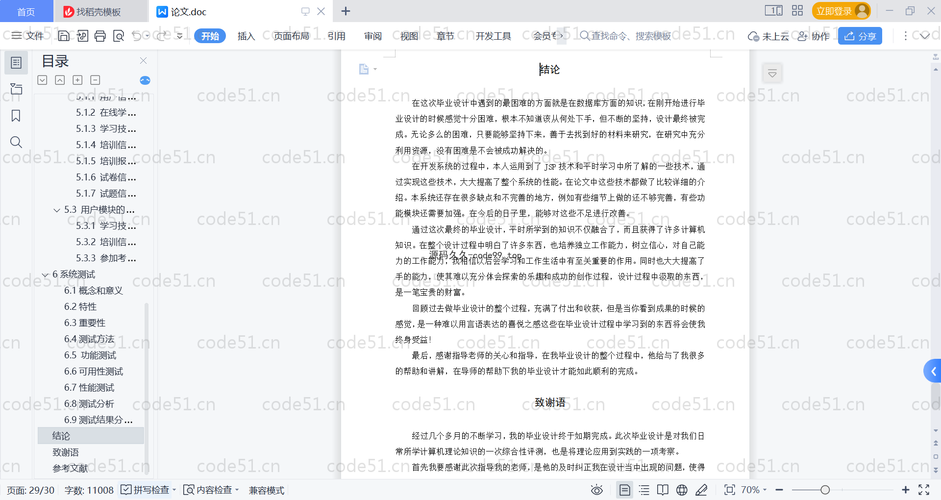Click the Print icon

tap(100, 36)
